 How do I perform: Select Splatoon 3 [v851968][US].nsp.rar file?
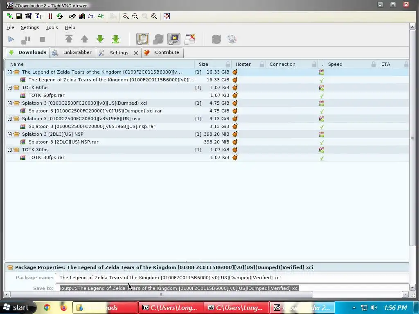[207, 126]
